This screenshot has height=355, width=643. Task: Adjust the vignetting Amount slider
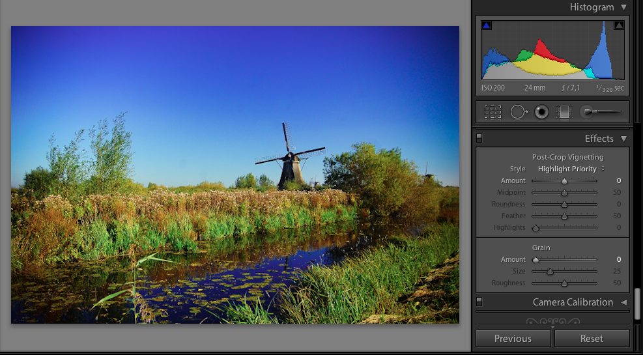[564, 181]
